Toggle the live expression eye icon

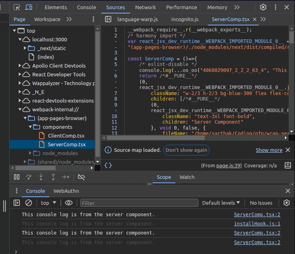[69, 203]
